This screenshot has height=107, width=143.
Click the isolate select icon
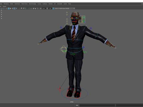[x=31, y=8]
